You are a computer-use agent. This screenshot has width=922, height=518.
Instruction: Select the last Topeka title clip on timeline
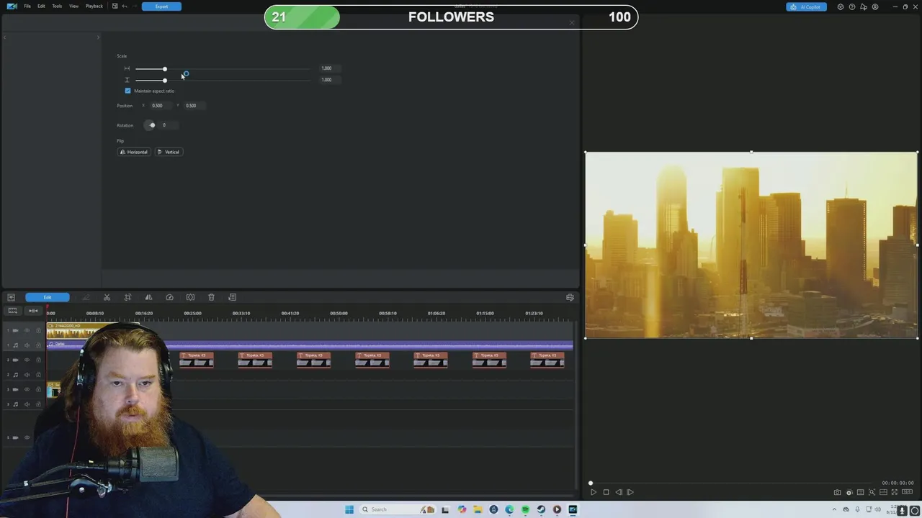coord(547,360)
